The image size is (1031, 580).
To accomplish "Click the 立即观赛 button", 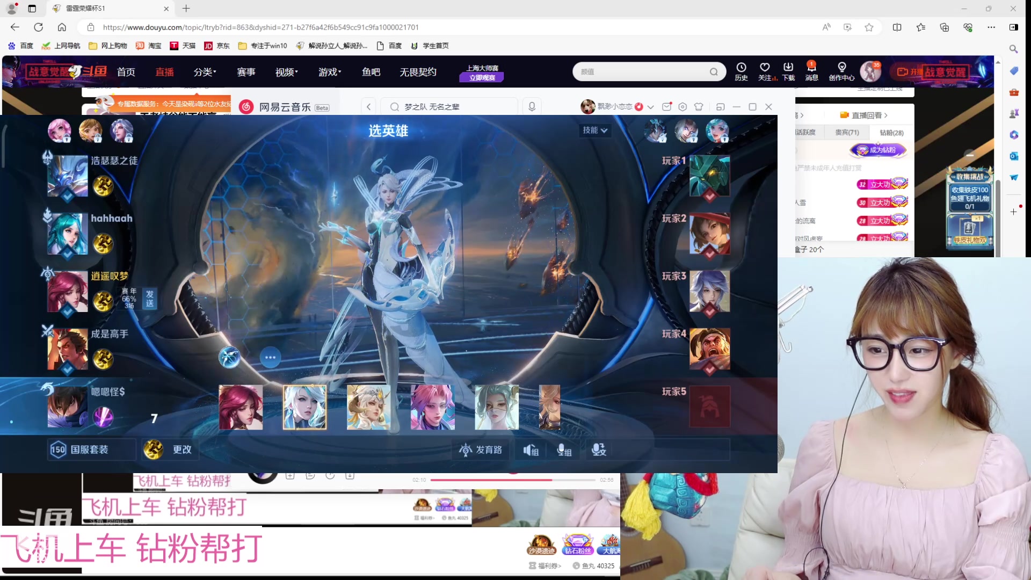I will (x=482, y=78).
